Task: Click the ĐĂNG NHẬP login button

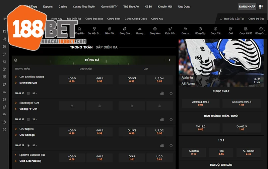Action: tap(247, 7)
